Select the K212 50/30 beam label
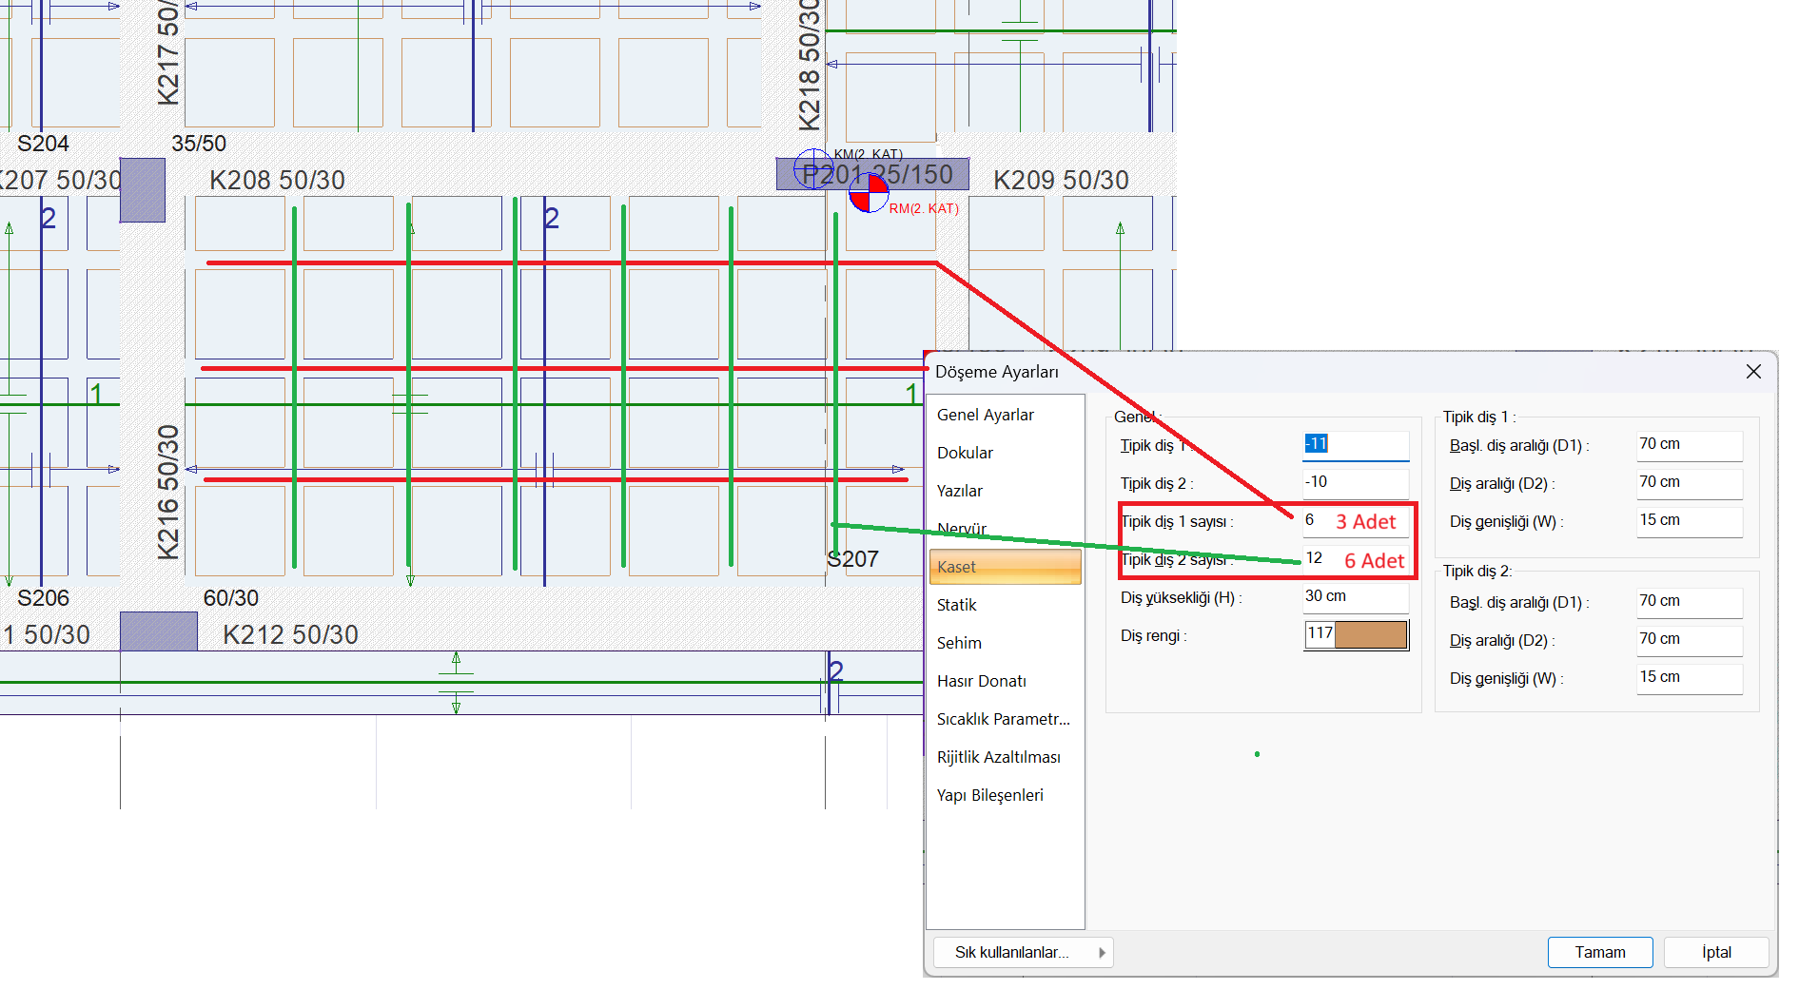The height and width of the screenshot is (990, 1799). click(x=290, y=634)
